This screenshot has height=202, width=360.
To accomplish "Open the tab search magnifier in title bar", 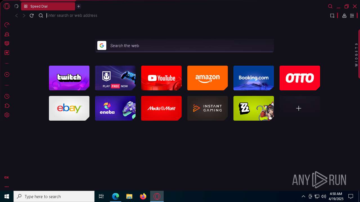I will [x=330, y=6].
